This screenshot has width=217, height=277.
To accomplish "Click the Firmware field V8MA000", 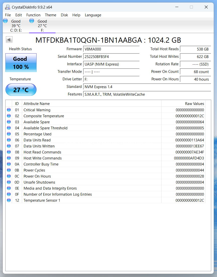I will point(111,49).
